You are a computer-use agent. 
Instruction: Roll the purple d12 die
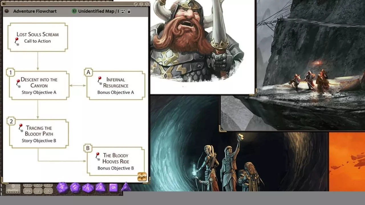75,188
